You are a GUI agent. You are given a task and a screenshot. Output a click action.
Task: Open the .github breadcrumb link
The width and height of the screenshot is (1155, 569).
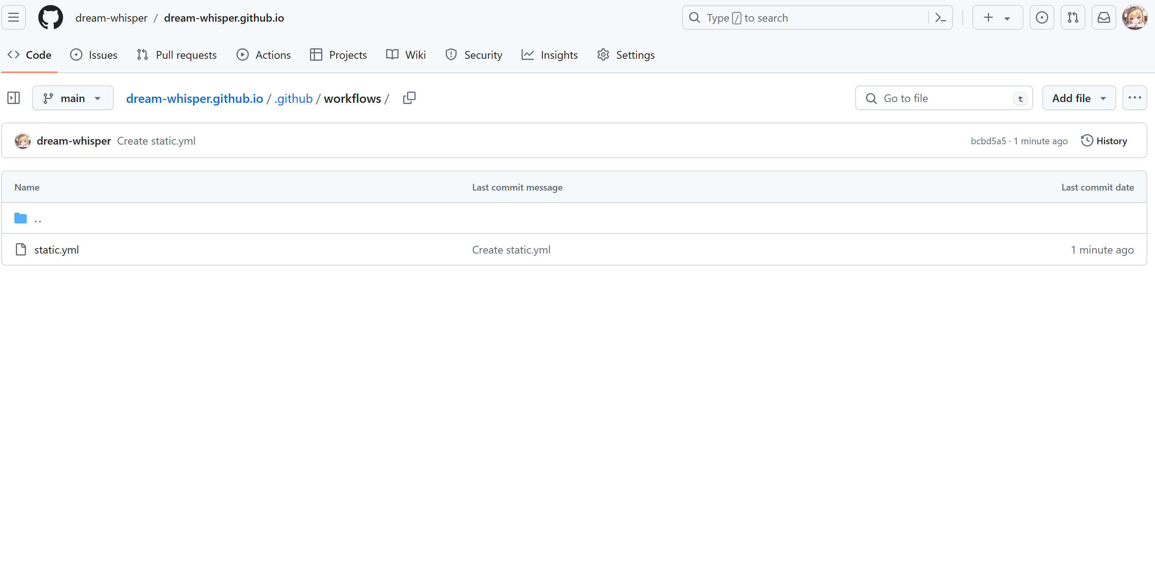tap(293, 98)
